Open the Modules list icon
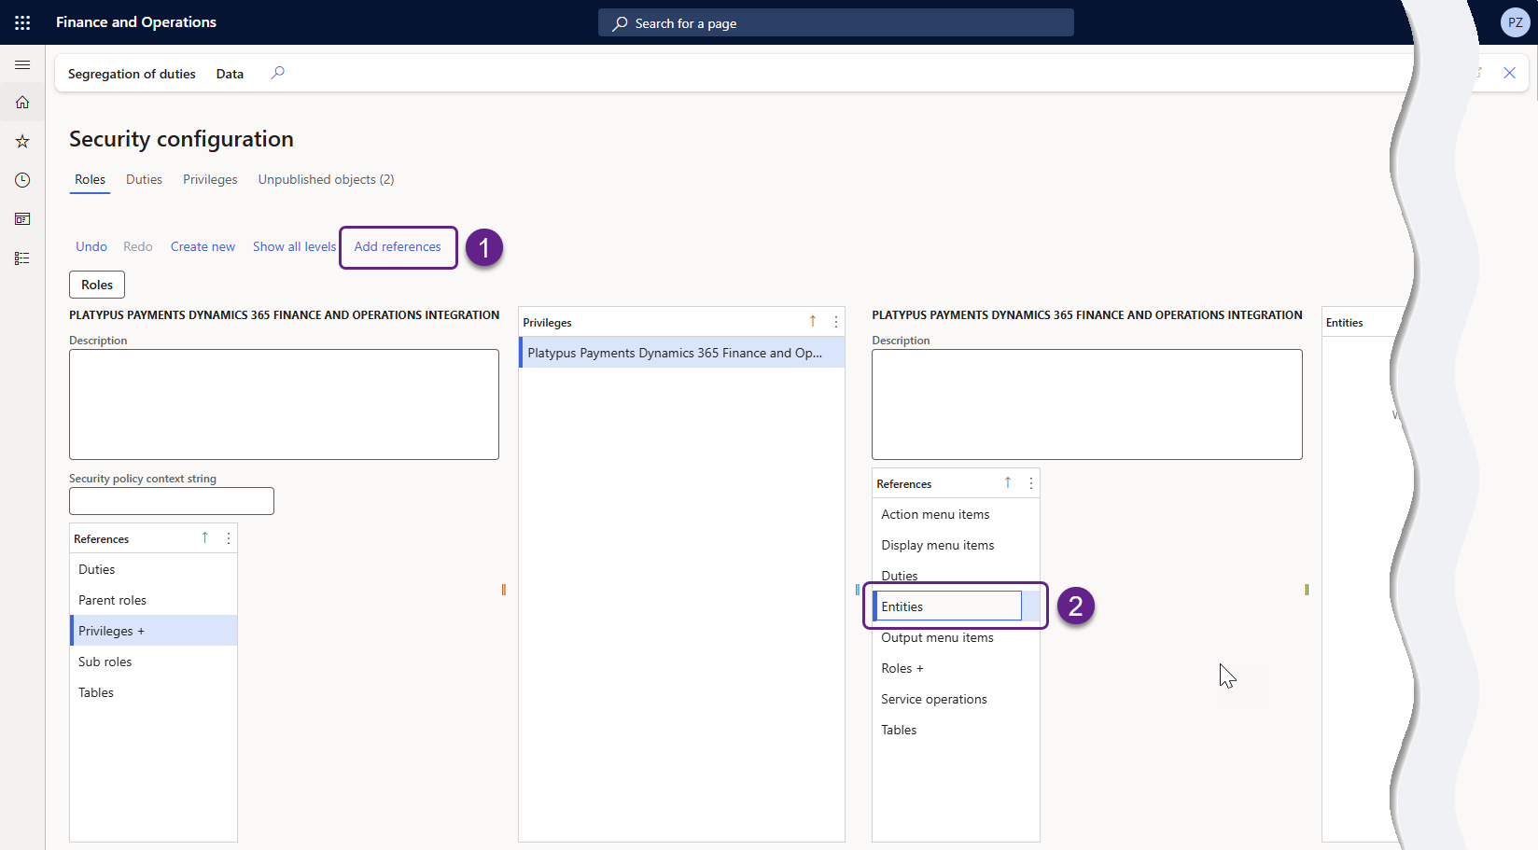 tap(22, 258)
